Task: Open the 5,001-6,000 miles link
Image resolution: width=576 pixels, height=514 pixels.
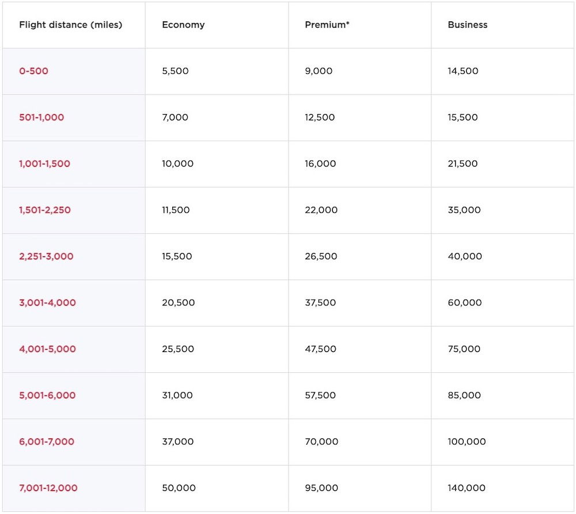Action: click(47, 395)
